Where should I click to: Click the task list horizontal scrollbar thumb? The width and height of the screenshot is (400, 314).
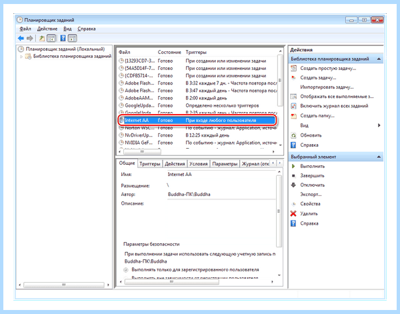(x=142, y=152)
